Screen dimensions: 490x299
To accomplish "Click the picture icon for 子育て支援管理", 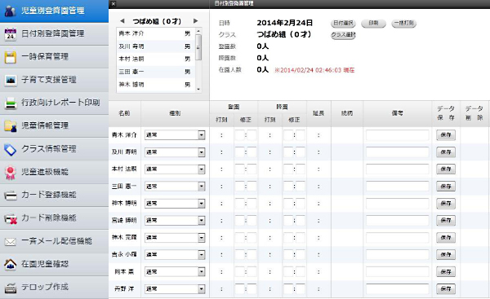I will (x=10, y=80).
